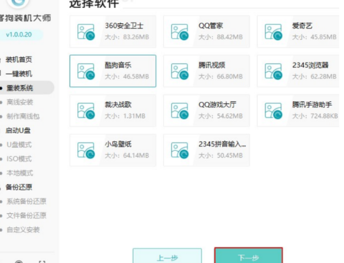Select the 裁决战歌 title text
Screen dimensions: 344x263
tap(118, 105)
